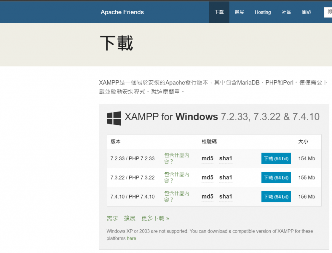Show sha1 checksum for 7.3.22
This screenshot has width=332, height=253.
pos(226,178)
